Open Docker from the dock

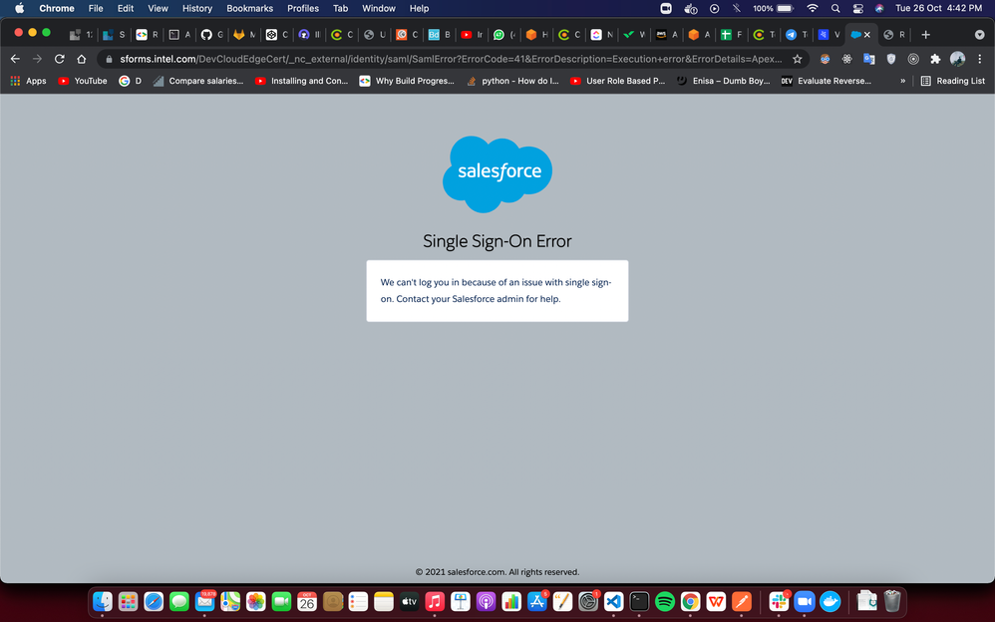point(829,601)
